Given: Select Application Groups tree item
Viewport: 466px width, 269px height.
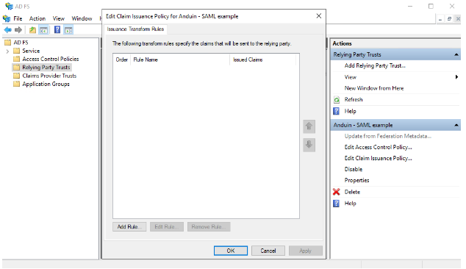Looking at the screenshot, I should tap(46, 84).
